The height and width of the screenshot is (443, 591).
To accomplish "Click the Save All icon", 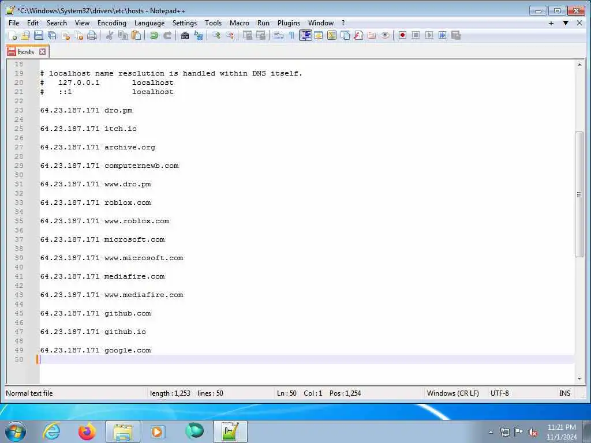I will [52, 35].
